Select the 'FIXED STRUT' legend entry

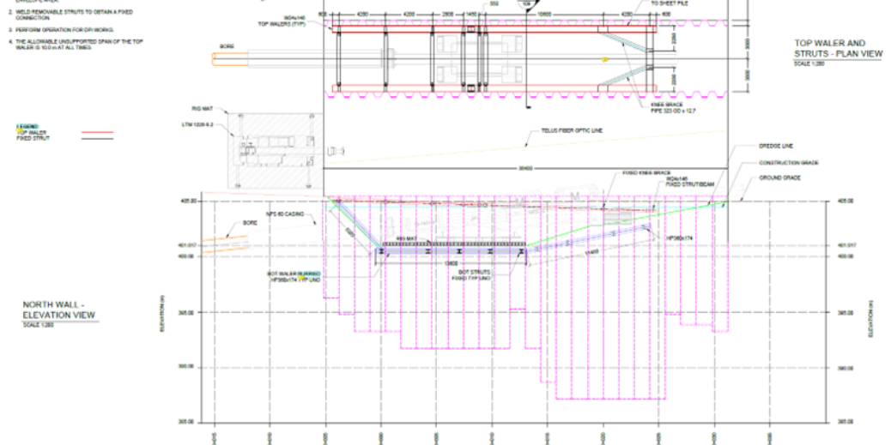click(x=33, y=138)
